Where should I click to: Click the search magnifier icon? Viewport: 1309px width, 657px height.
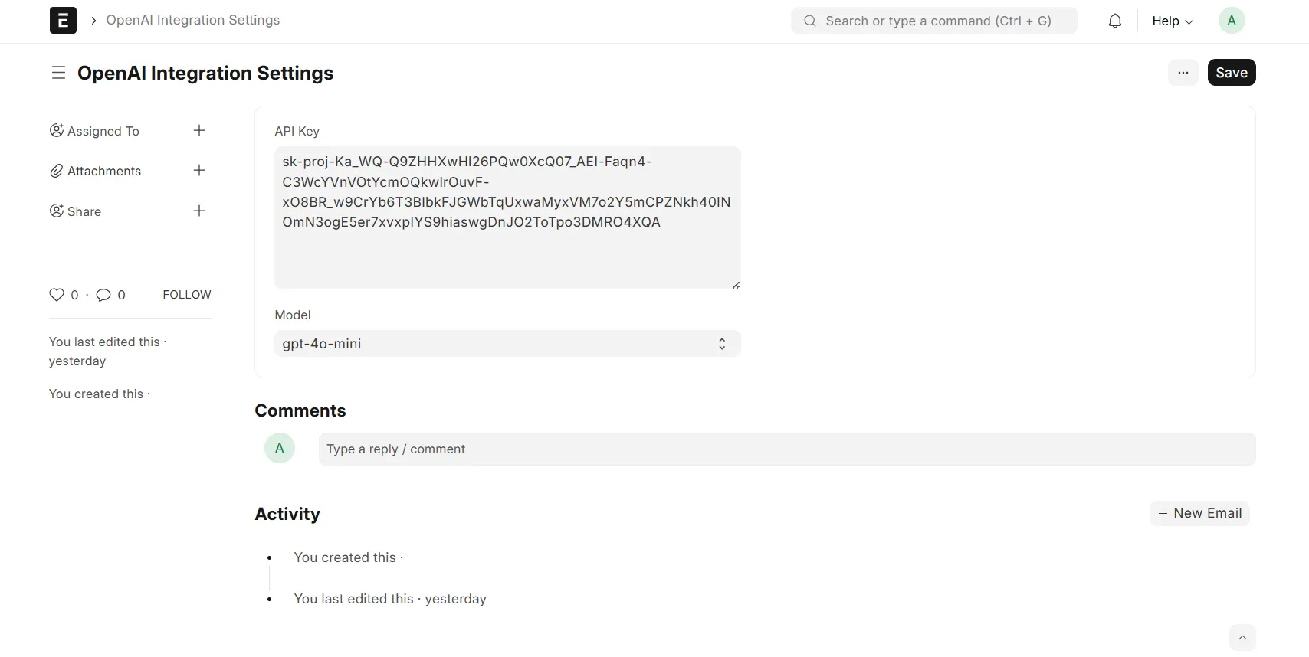point(810,21)
